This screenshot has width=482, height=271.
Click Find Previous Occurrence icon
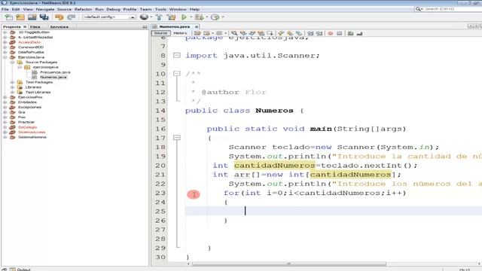point(243,33)
